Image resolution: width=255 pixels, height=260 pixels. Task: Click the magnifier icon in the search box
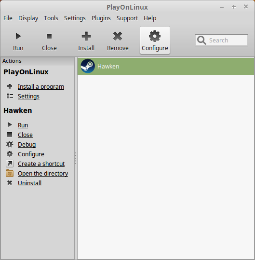[201, 41]
